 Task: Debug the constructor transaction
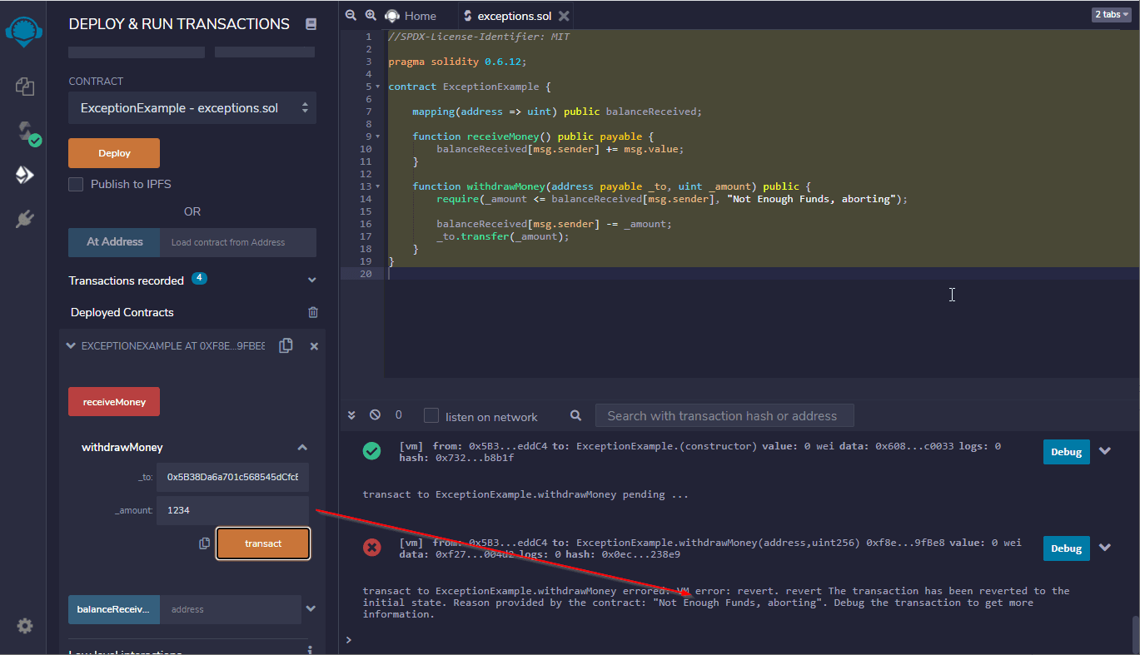pyautogui.click(x=1066, y=452)
